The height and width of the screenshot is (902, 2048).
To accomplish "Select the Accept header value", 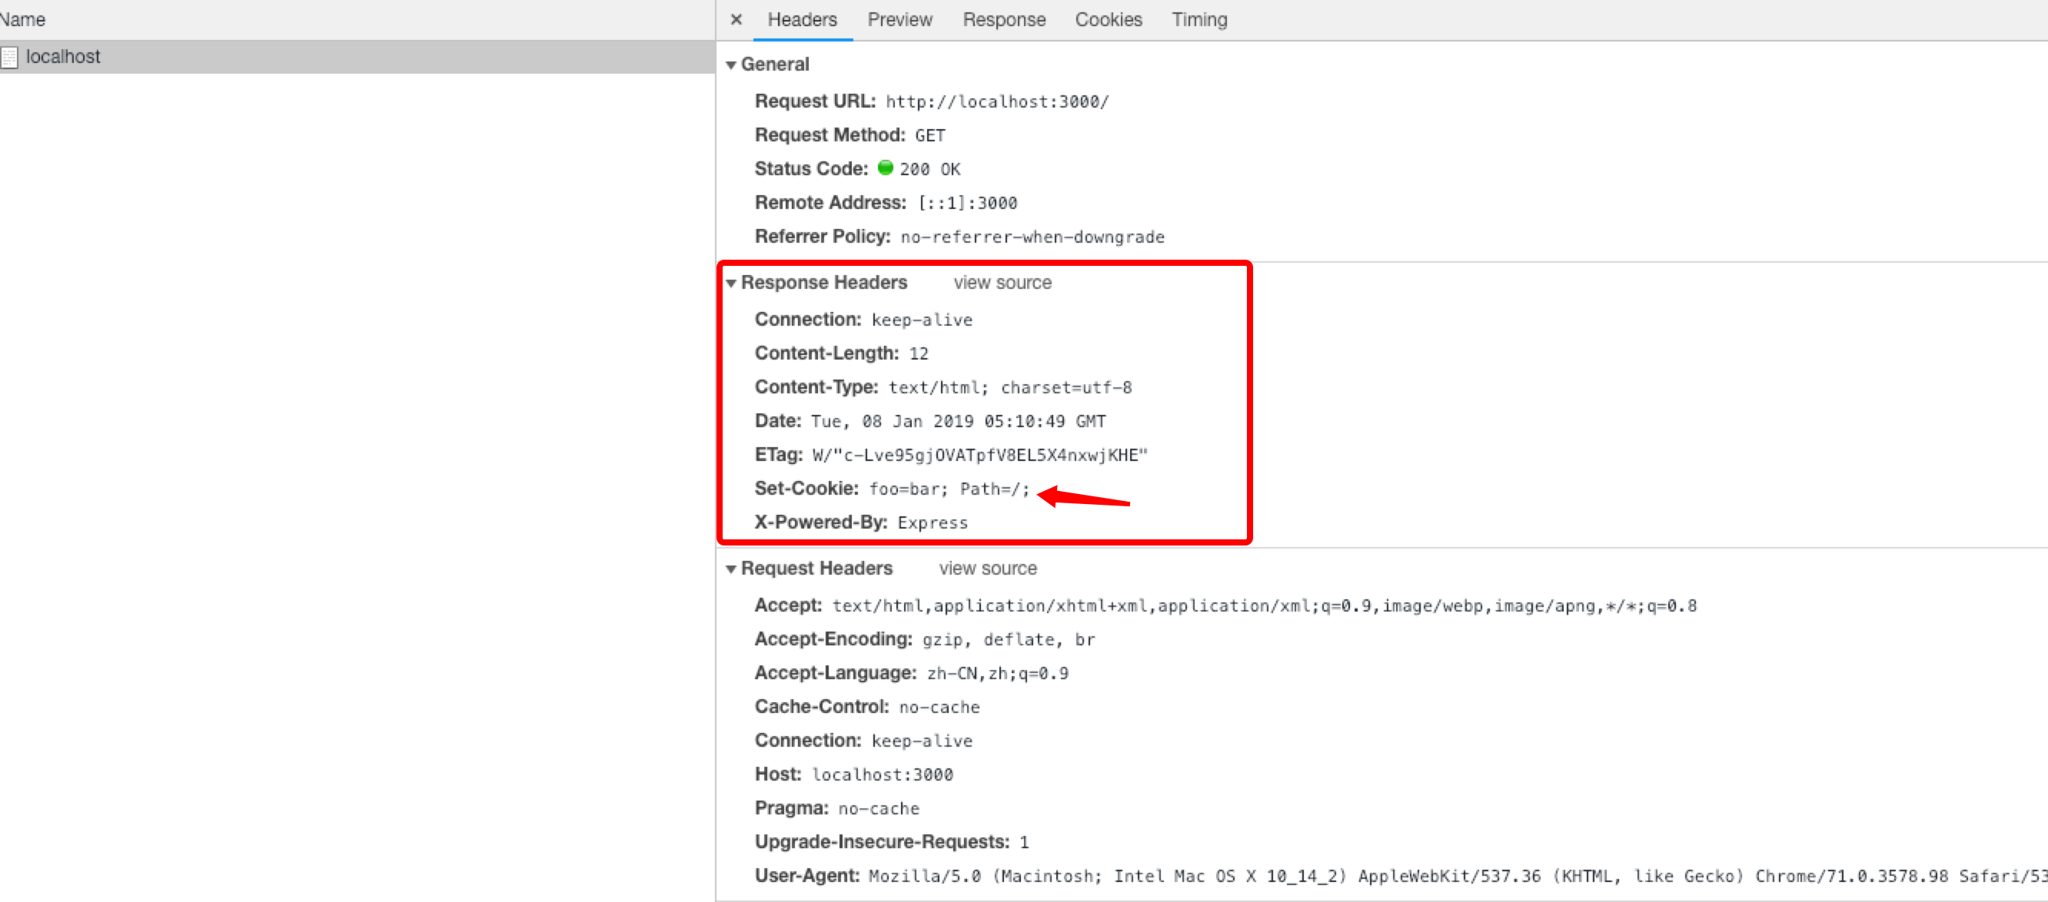I will click(1264, 606).
